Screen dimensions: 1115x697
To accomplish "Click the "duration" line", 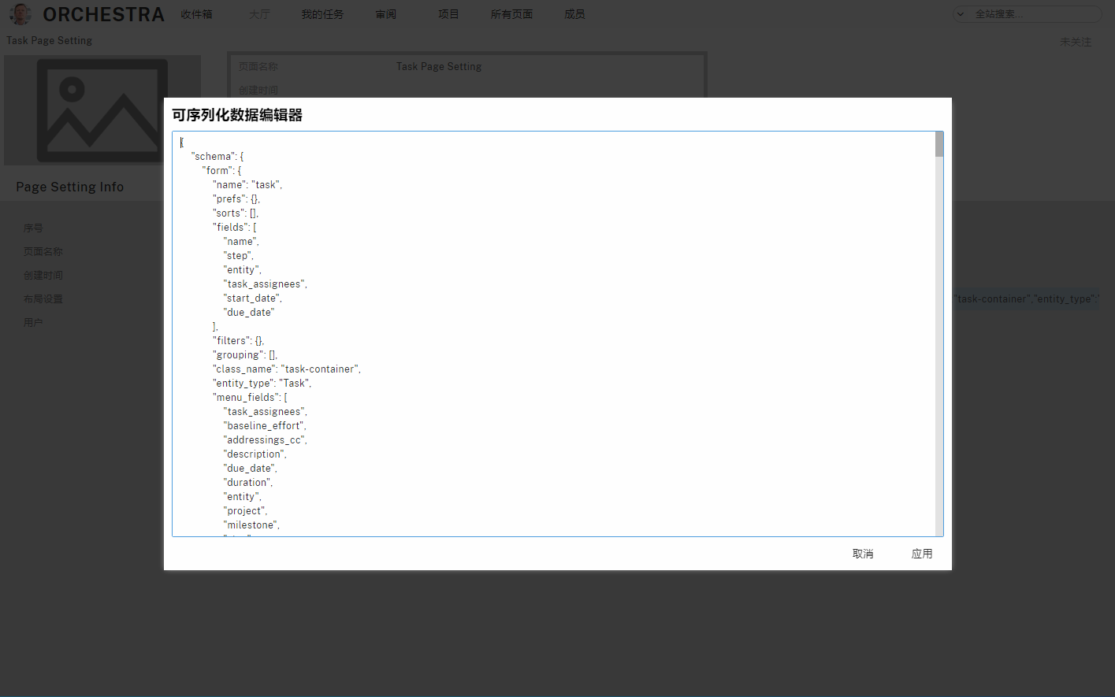I will coord(248,483).
